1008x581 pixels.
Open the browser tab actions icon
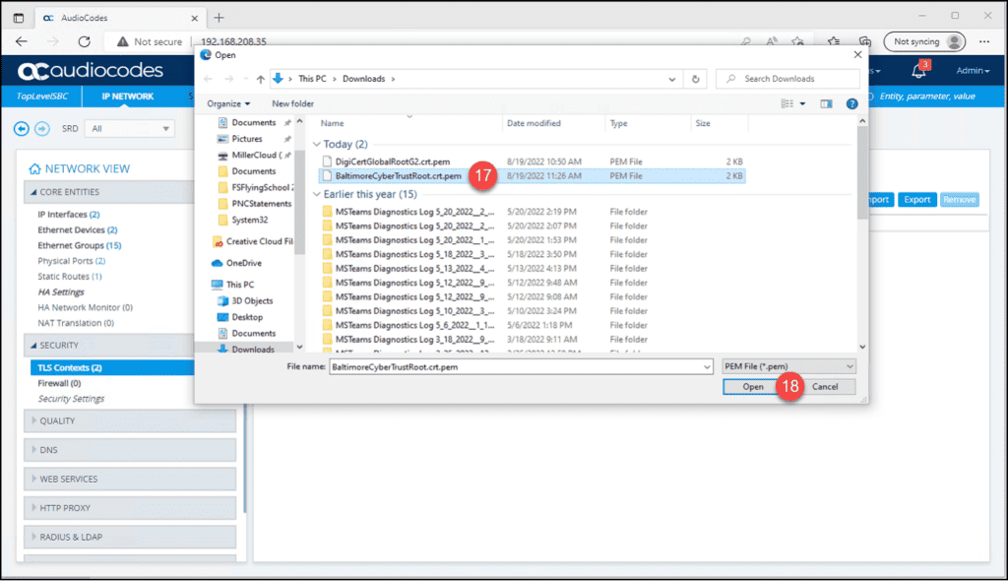point(18,18)
